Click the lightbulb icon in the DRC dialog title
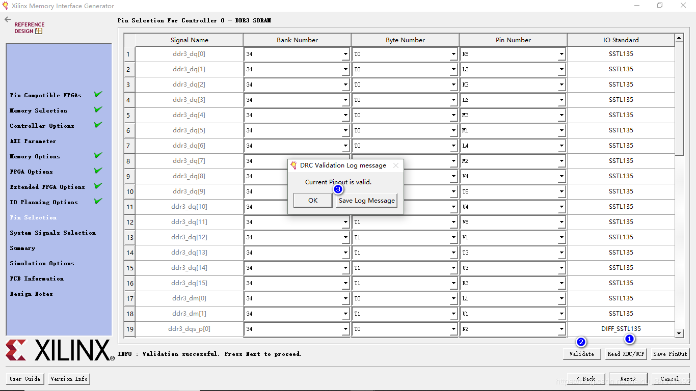696x391 pixels. (x=293, y=165)
